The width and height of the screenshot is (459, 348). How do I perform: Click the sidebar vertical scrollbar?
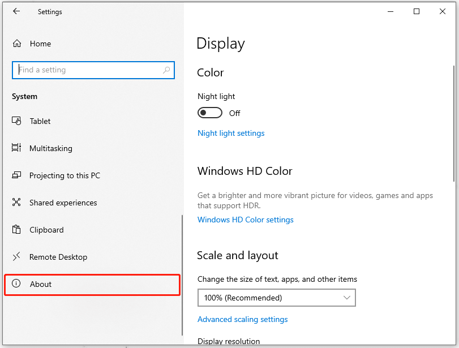[x=182, y=275]
